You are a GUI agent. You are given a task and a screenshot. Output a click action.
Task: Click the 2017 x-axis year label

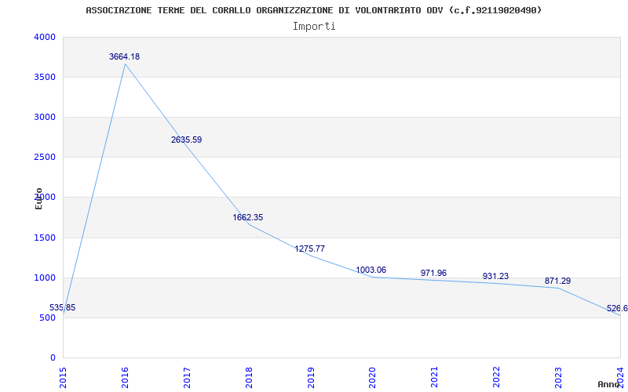tap(187, 378)
